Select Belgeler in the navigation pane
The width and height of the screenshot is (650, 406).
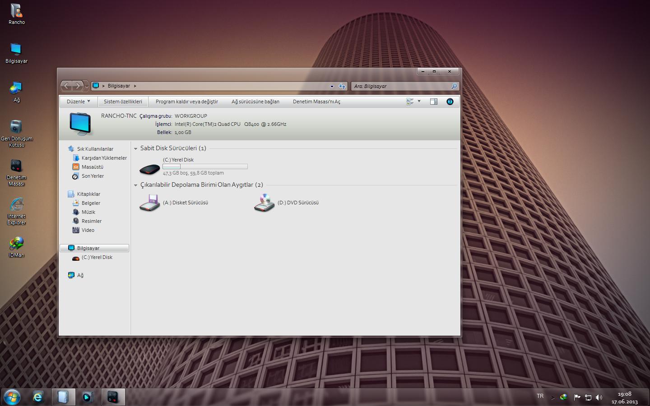pos(91,203)
